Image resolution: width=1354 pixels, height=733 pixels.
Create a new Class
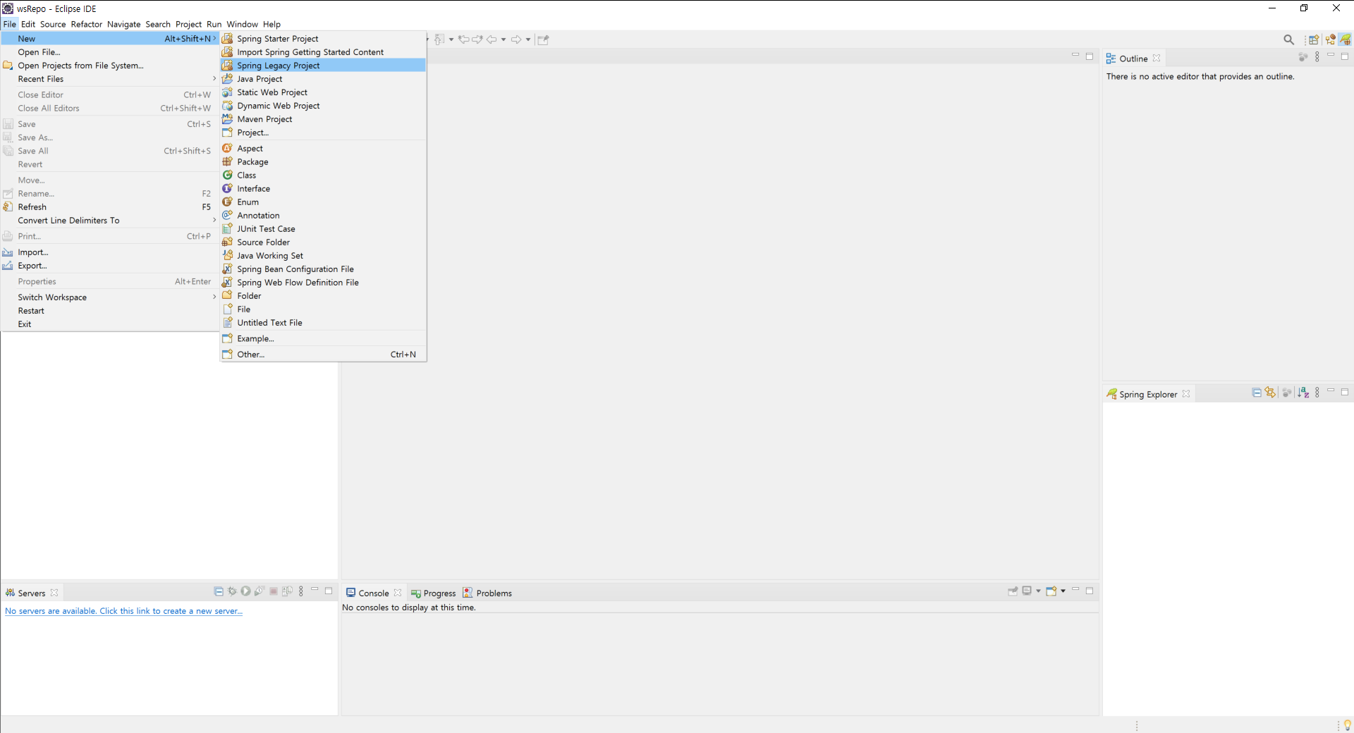[323, 175]
